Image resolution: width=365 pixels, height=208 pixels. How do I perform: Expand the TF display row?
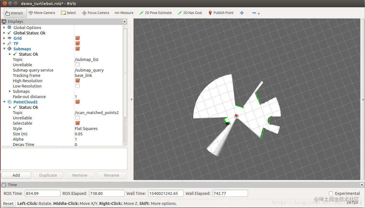4,44
